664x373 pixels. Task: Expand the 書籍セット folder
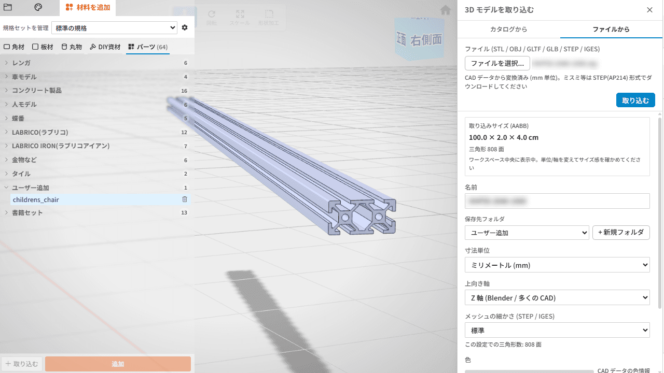point(96,212)
